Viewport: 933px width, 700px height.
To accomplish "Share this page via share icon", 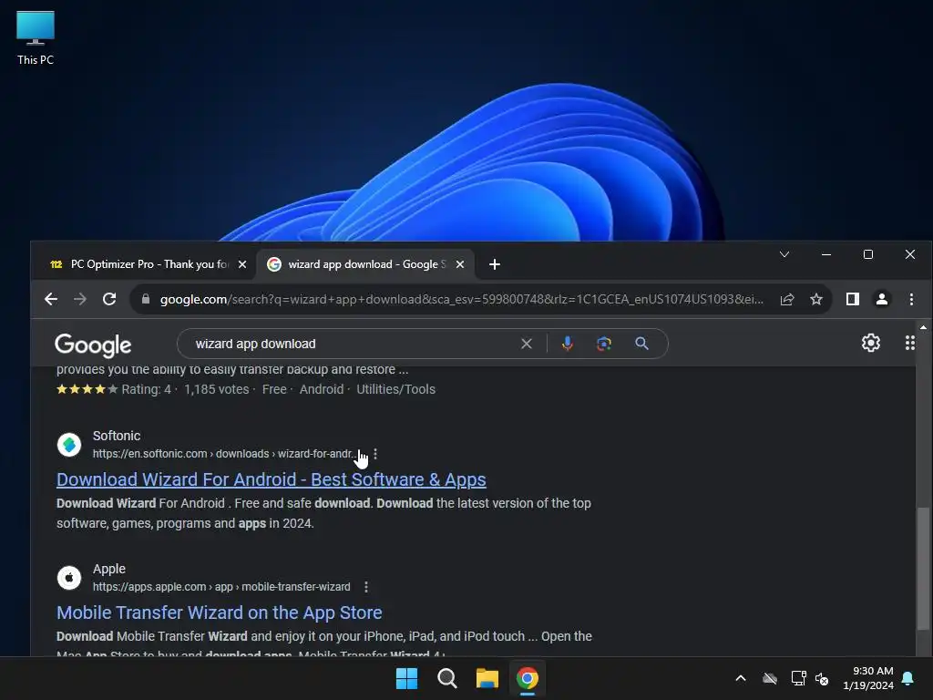I will tap(787, 299).
